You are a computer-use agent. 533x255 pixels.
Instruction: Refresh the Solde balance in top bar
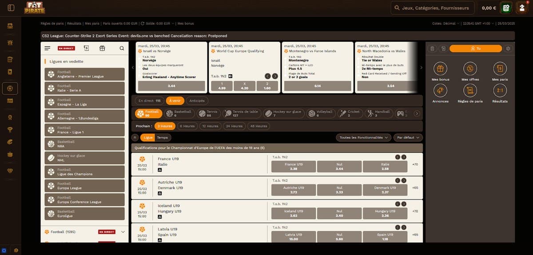click(x=142, y=24)
